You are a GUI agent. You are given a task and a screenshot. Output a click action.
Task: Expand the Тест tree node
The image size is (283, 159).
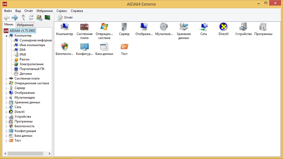[7, 141]
